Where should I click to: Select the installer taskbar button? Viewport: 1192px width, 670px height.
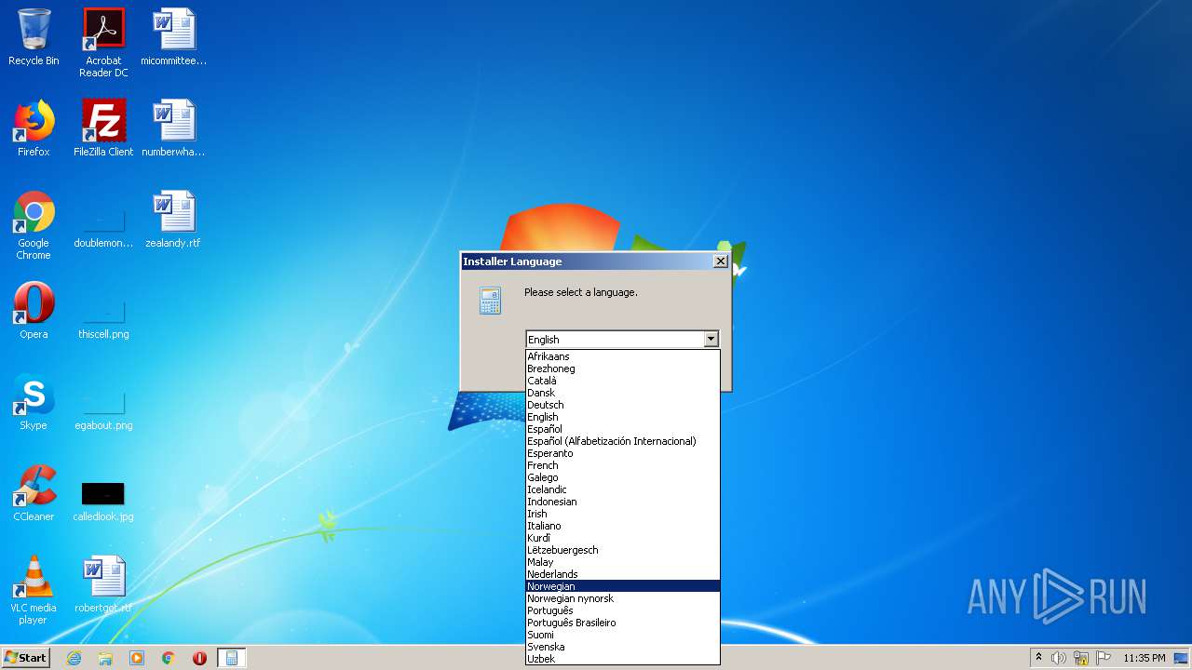(x=231, y=658)
